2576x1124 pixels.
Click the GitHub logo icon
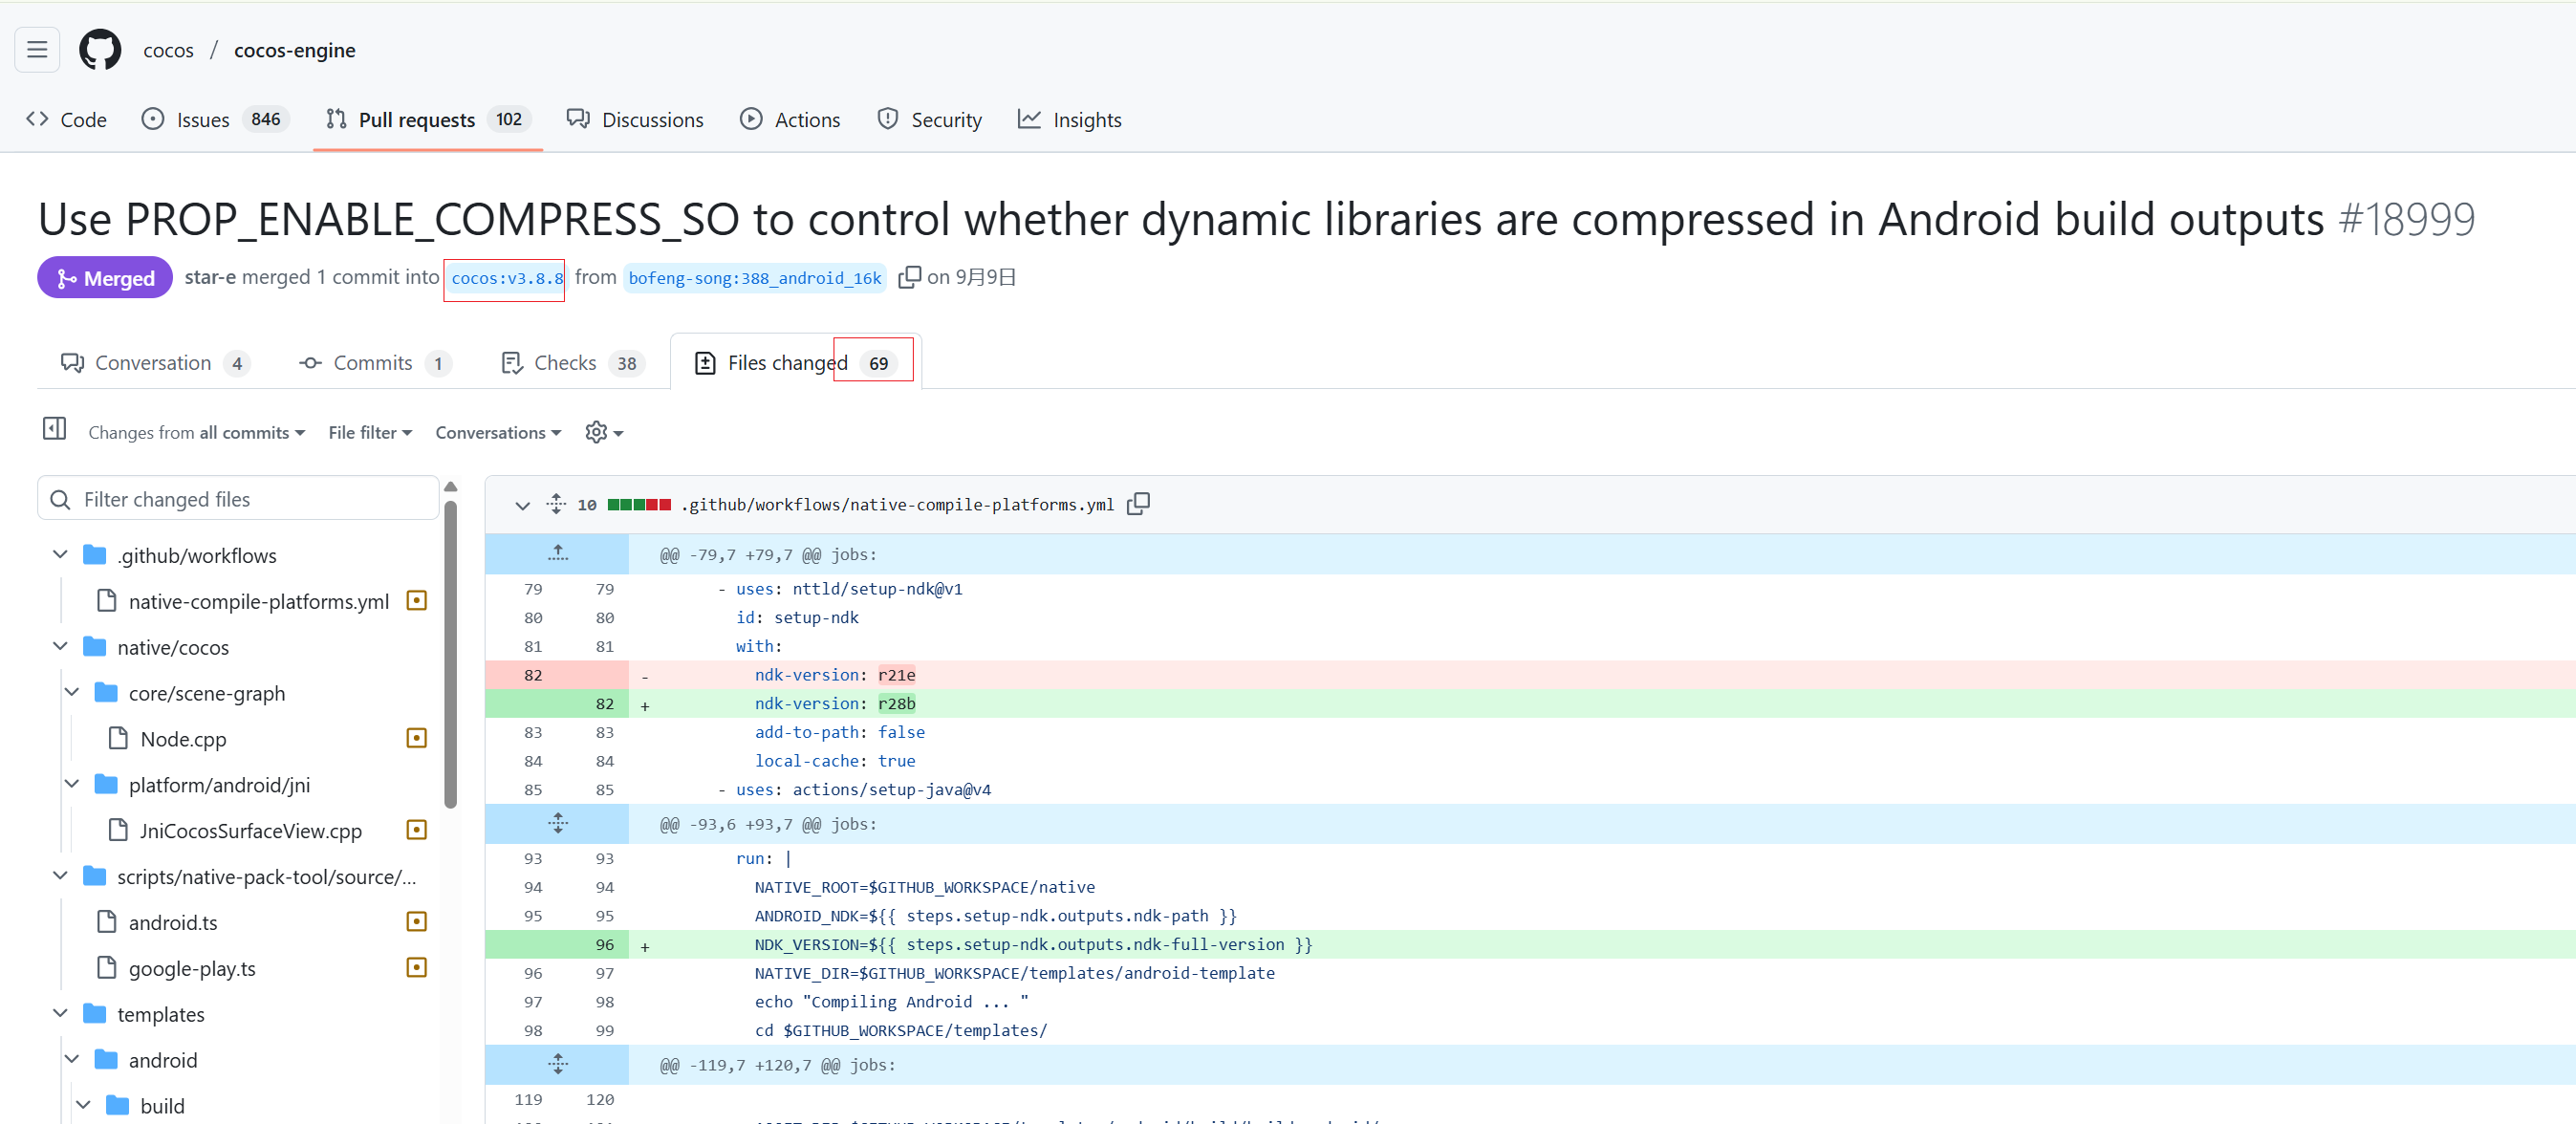[x=100, y=50]
